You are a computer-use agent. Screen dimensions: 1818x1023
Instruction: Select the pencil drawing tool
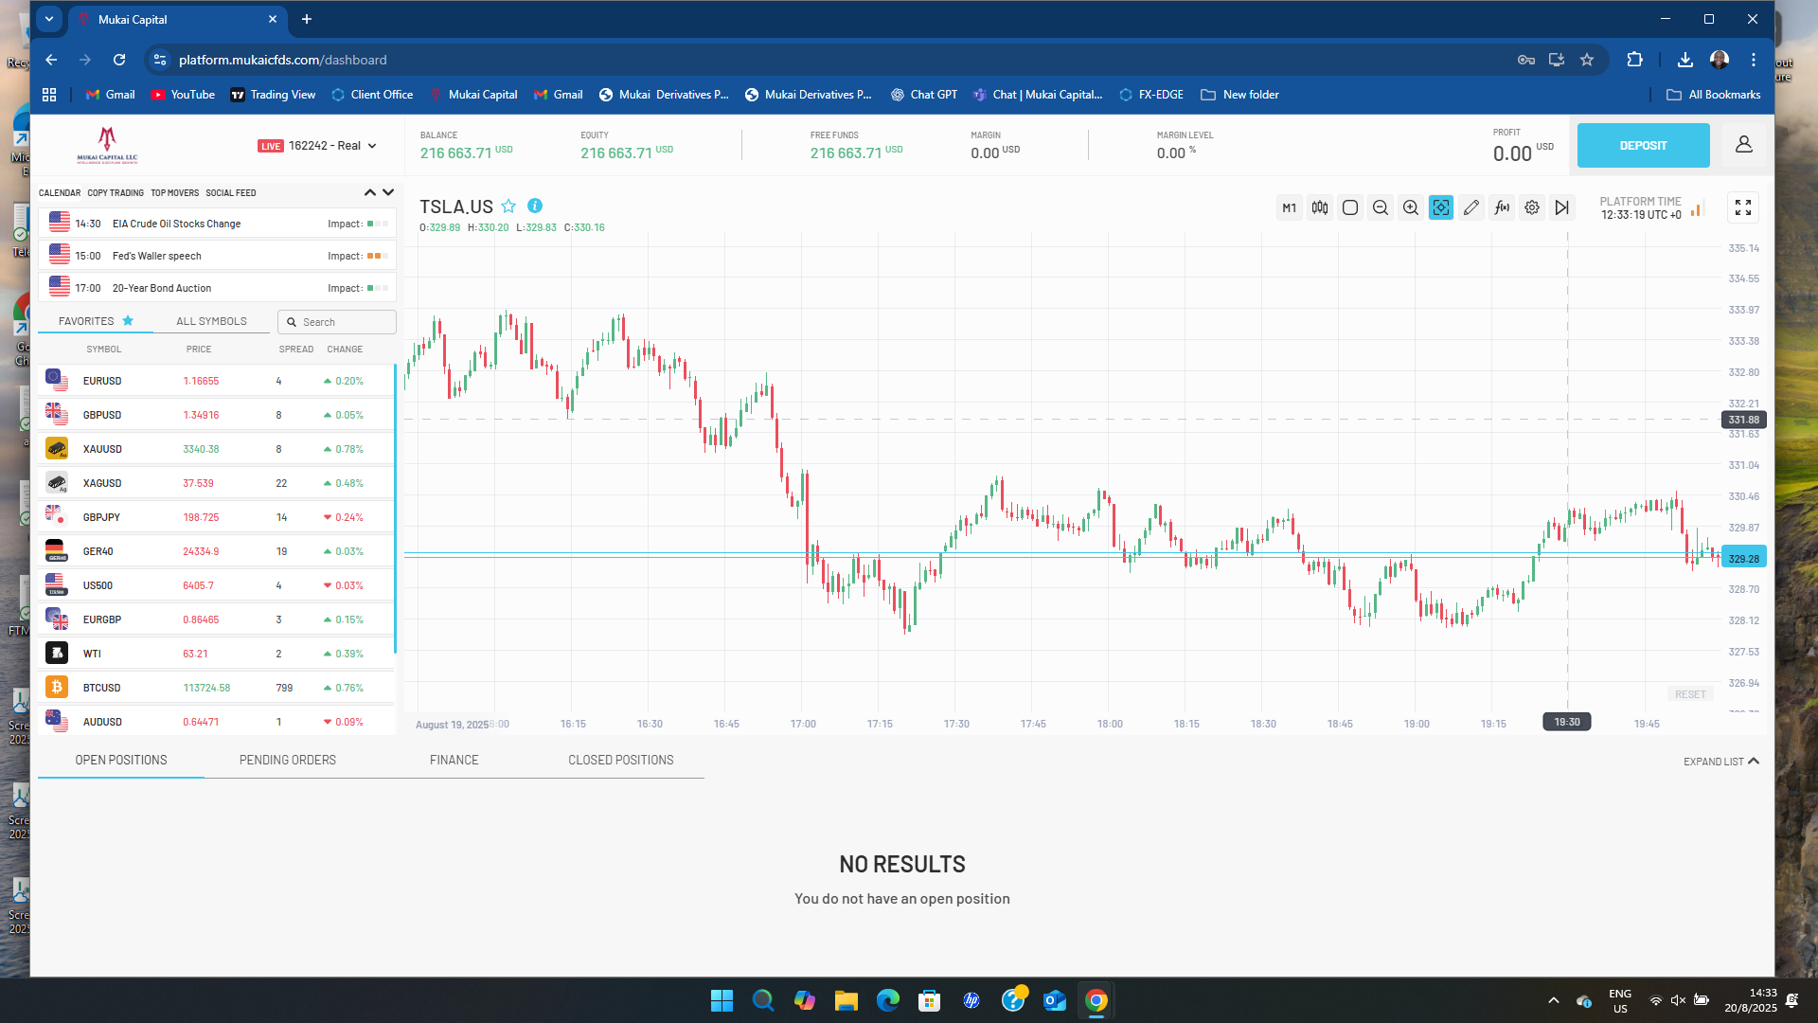pyautogui.click(x=1471, y=207)
